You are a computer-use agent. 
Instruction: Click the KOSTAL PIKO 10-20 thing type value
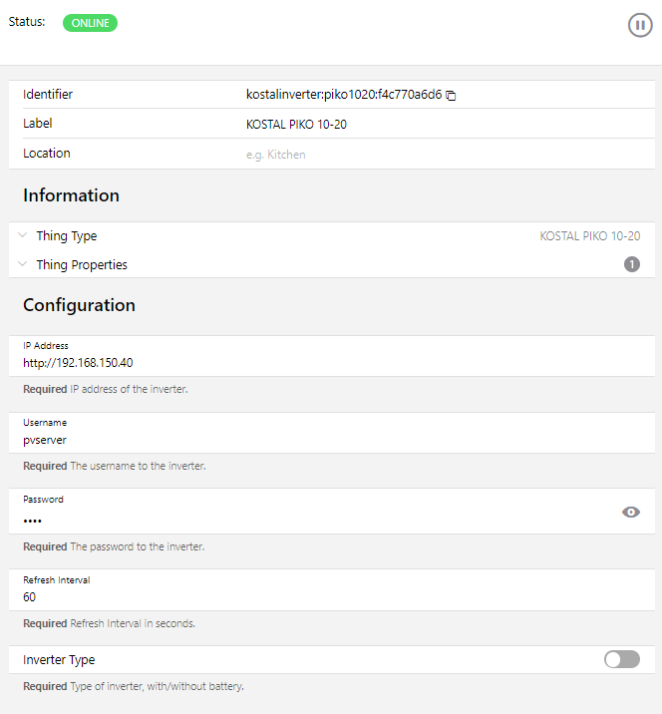[x=589, y=236]
